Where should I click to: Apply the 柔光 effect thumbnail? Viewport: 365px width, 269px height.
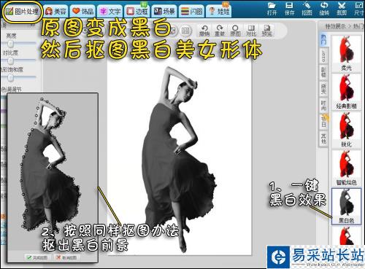click(x=346, y=53)
